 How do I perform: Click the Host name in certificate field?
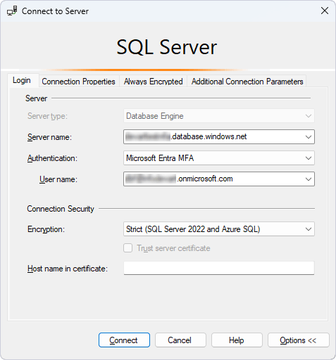(219, 268)
